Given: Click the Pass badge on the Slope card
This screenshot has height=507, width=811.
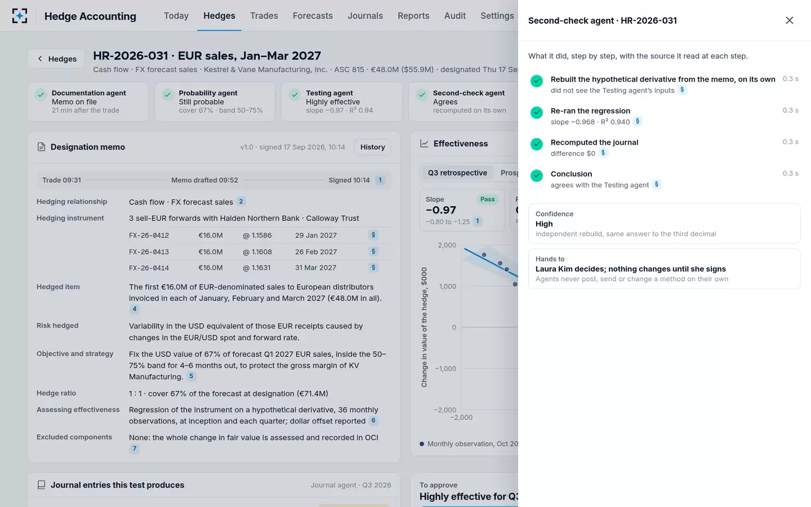Looking at the screenshot, I should (x=487, y=199).
